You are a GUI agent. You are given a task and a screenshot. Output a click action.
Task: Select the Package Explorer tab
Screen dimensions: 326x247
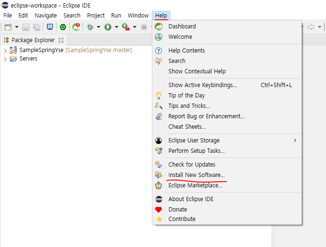pyautogui.click(x=33, y=40)
